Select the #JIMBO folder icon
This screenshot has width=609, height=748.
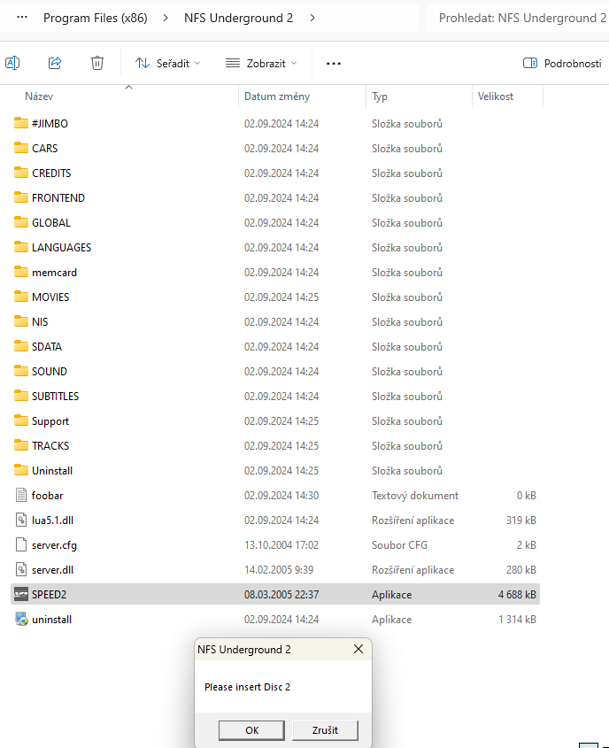pos(21,123)
